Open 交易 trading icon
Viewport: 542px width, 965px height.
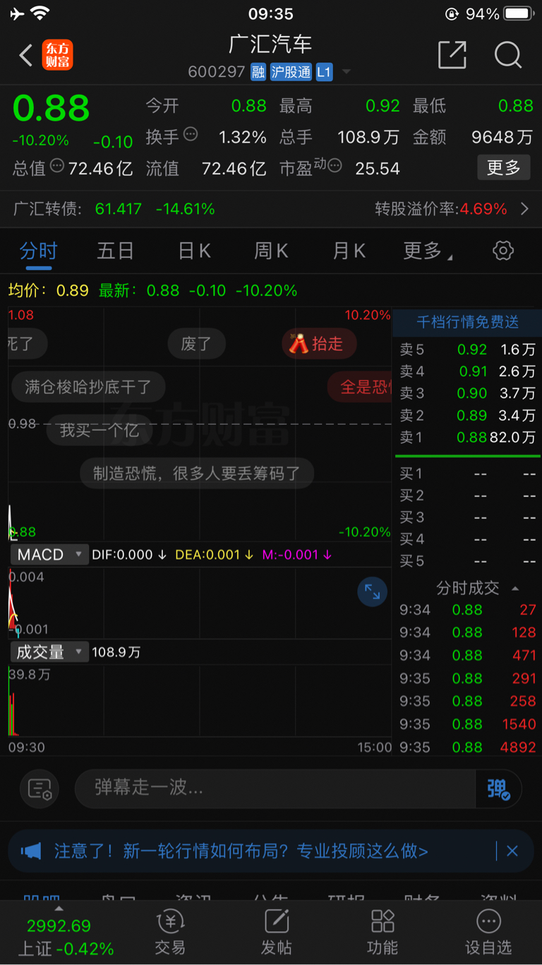(x=170, y=932)
